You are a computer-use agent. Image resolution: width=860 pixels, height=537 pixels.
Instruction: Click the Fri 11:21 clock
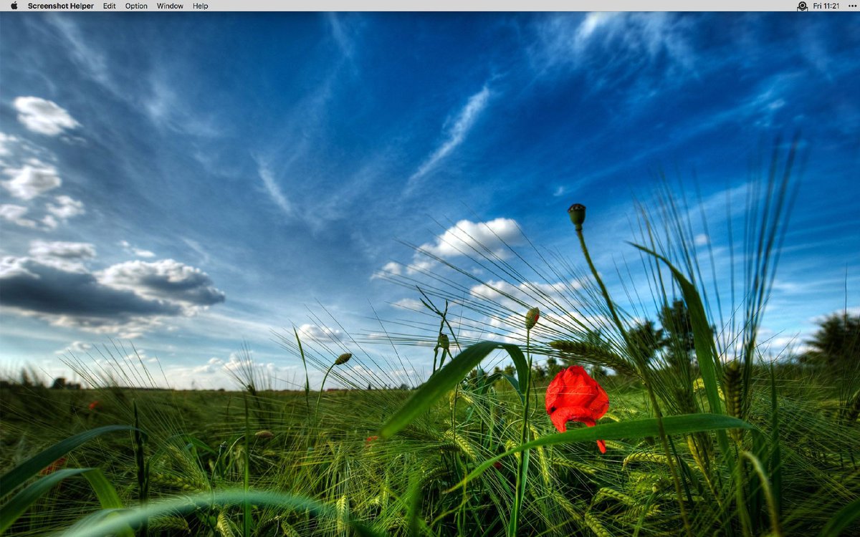tap(826, 6)
